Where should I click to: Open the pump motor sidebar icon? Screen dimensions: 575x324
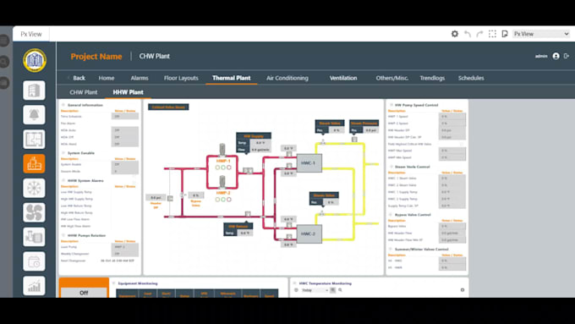(34, 237)
